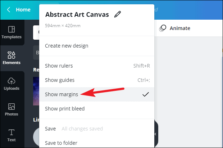Click the Abstract Art Canvas title text
This screenshot has width=223, height=148.
[77, 14]
